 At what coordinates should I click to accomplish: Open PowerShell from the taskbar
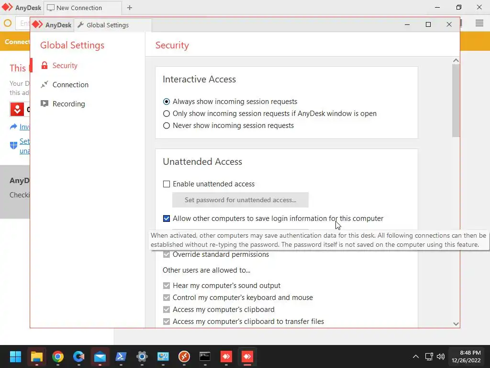pyautogui.click(x=121, y=356)
